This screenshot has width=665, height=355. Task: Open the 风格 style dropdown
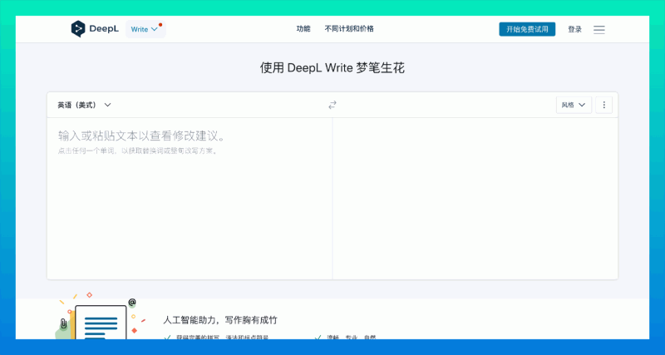(x=574, y=105)
